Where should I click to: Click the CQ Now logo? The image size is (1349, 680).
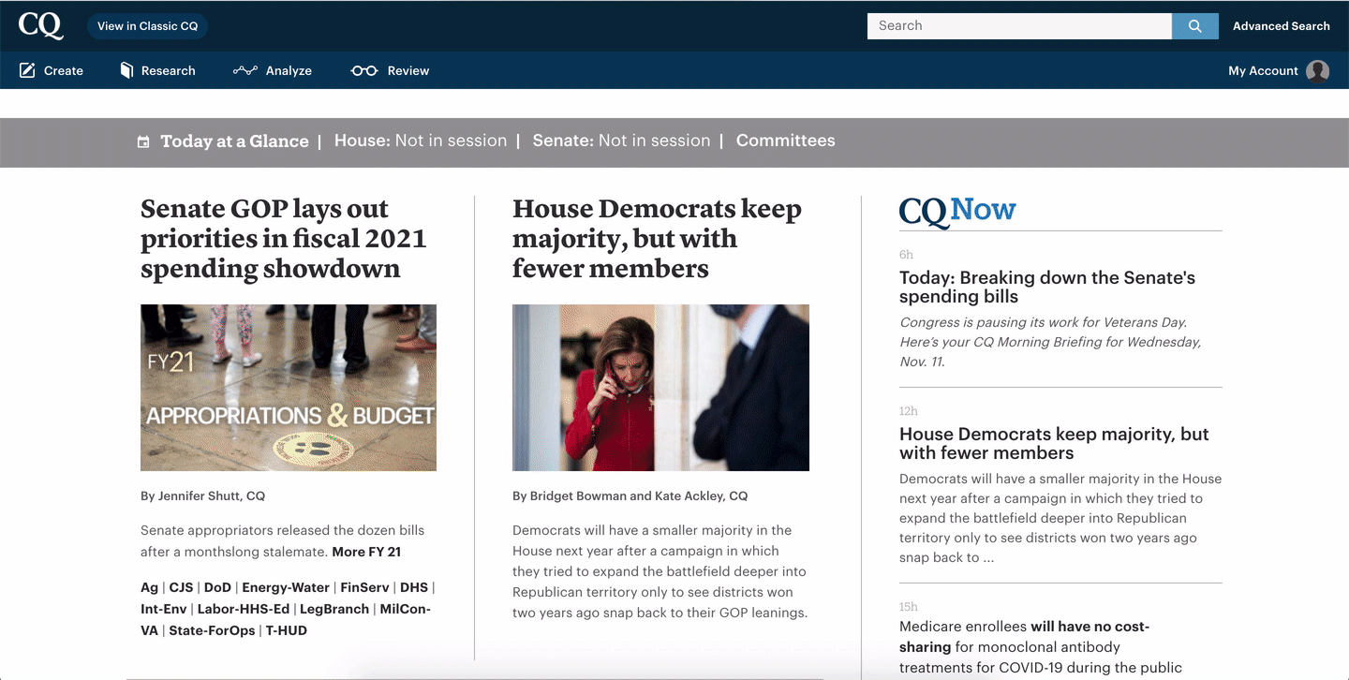pos(957,212)
